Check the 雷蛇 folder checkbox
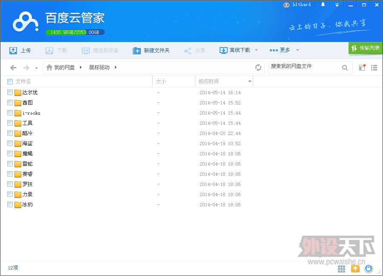This screenshot has width=383, height=276. (10, 164)
